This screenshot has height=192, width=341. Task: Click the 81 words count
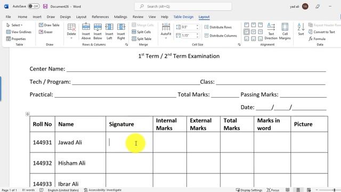(x=28, y=190)
